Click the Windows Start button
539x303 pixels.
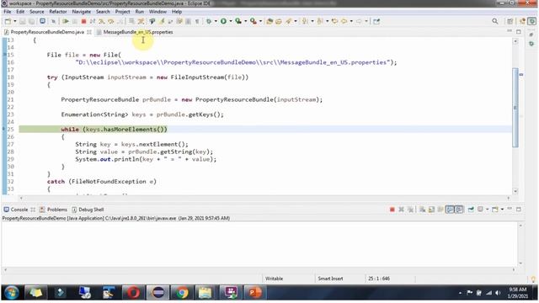pyautogui.click(x=11, y=293)
